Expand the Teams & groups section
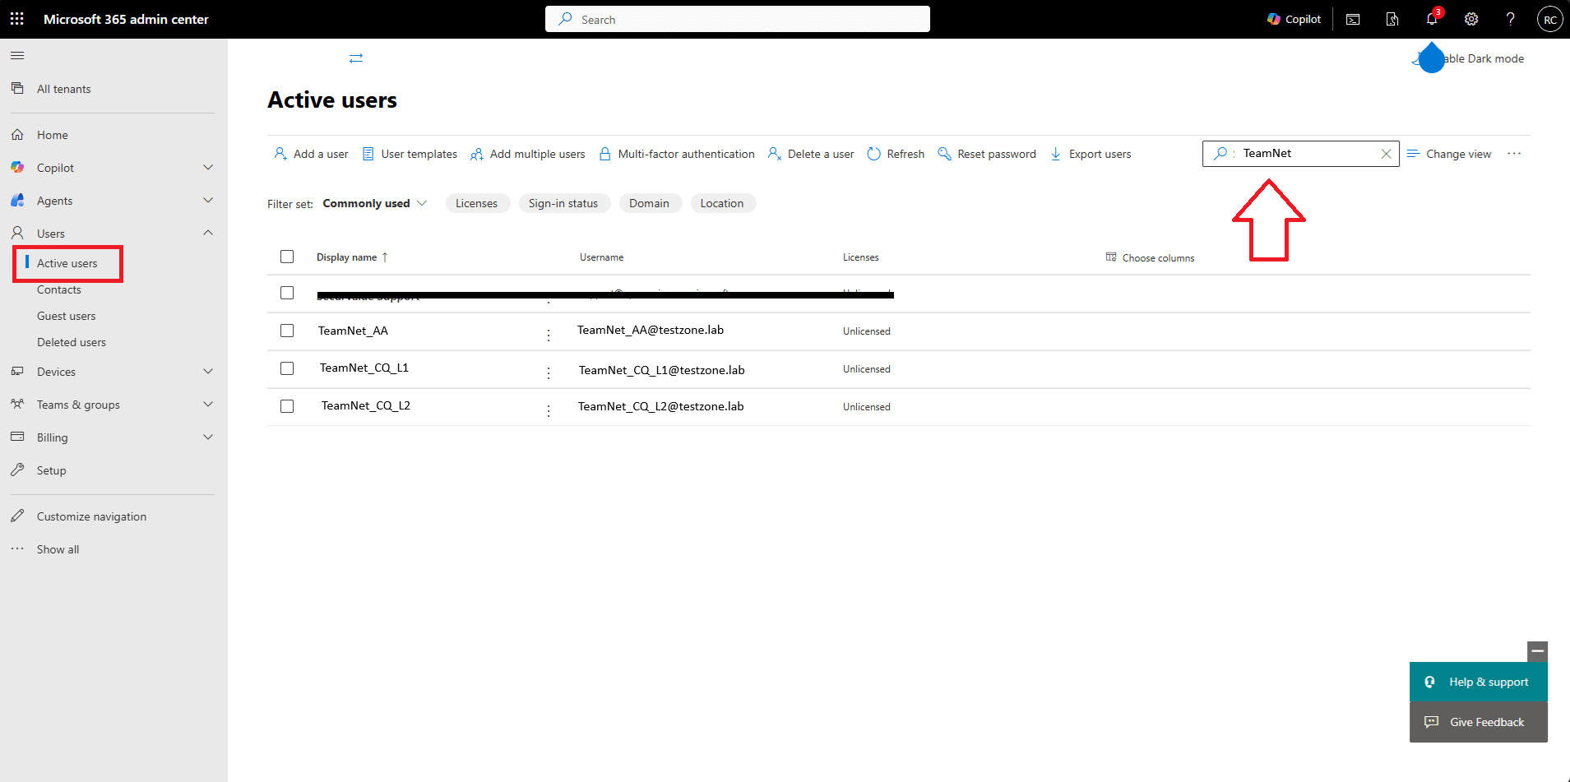This screenshot has height=782, width=1570. (x=208, y=405)
